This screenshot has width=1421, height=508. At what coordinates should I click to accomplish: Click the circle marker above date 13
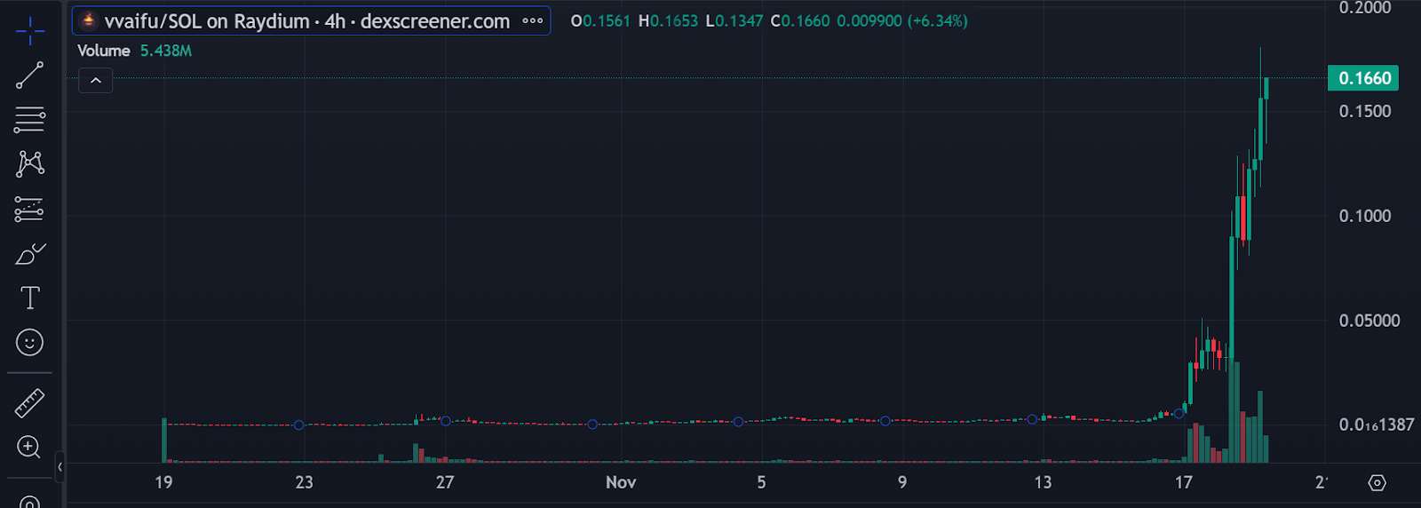click(1032, 419)
